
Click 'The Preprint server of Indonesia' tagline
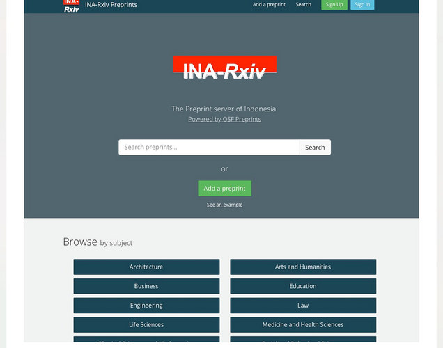(224, 109)
